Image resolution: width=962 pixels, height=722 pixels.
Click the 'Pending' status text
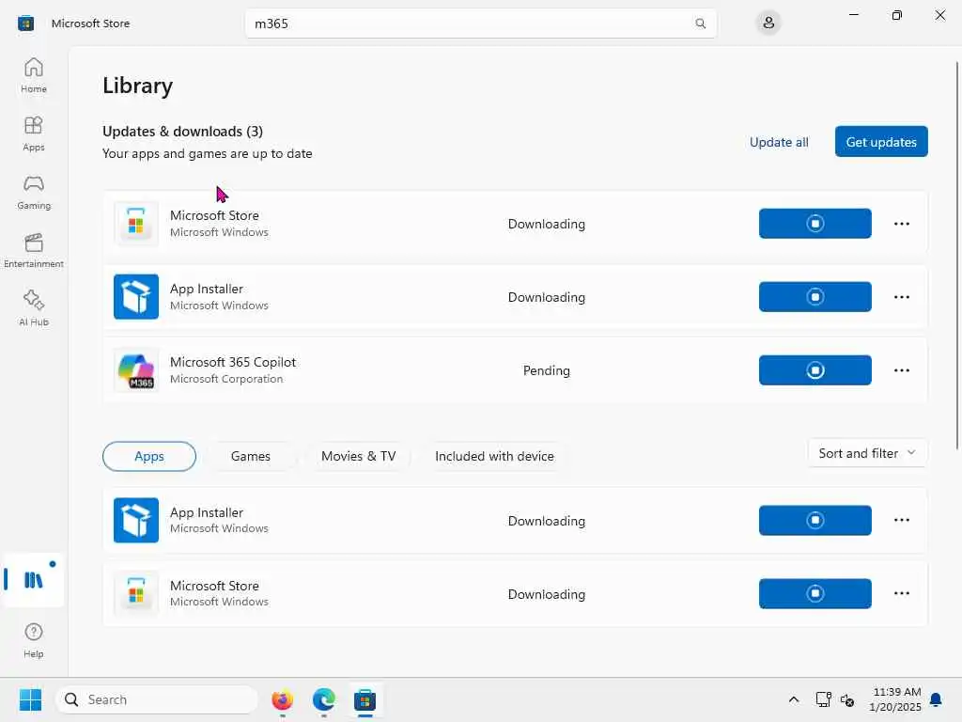[x=546, y=370]
